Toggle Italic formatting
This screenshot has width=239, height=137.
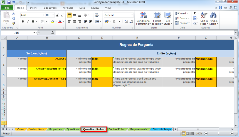click(28, 21)
